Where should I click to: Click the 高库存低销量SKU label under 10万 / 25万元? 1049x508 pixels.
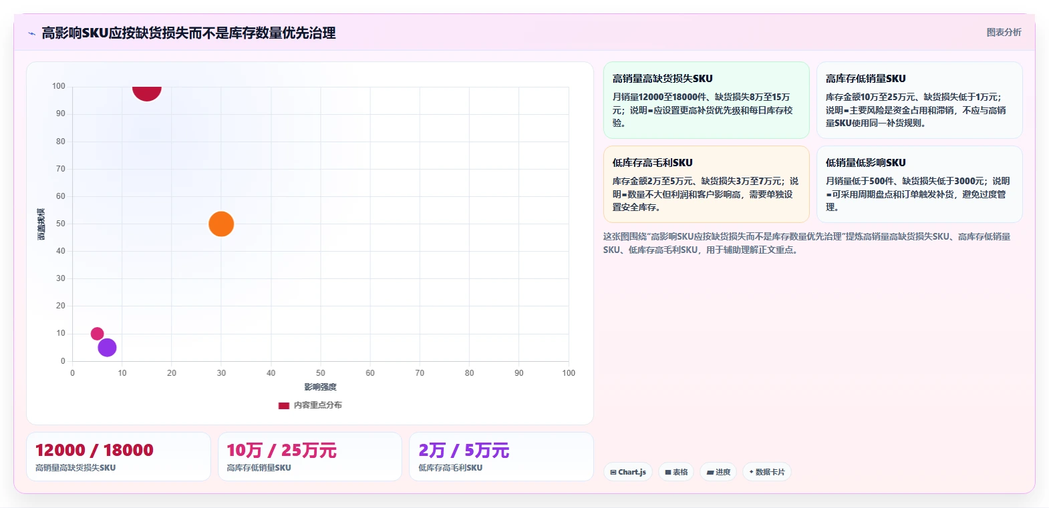pos(259,468)
